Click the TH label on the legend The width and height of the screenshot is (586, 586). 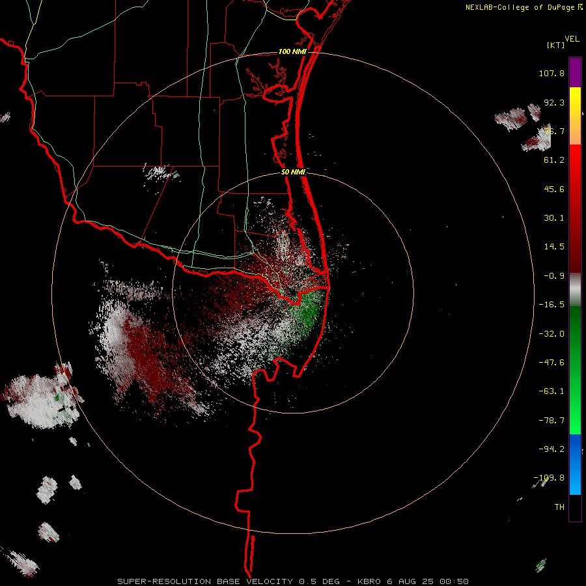click(x=559, y=507)
